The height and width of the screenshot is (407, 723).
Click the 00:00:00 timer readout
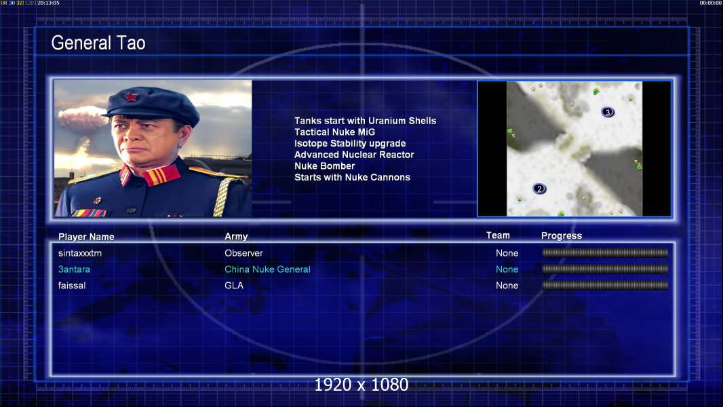711,3
